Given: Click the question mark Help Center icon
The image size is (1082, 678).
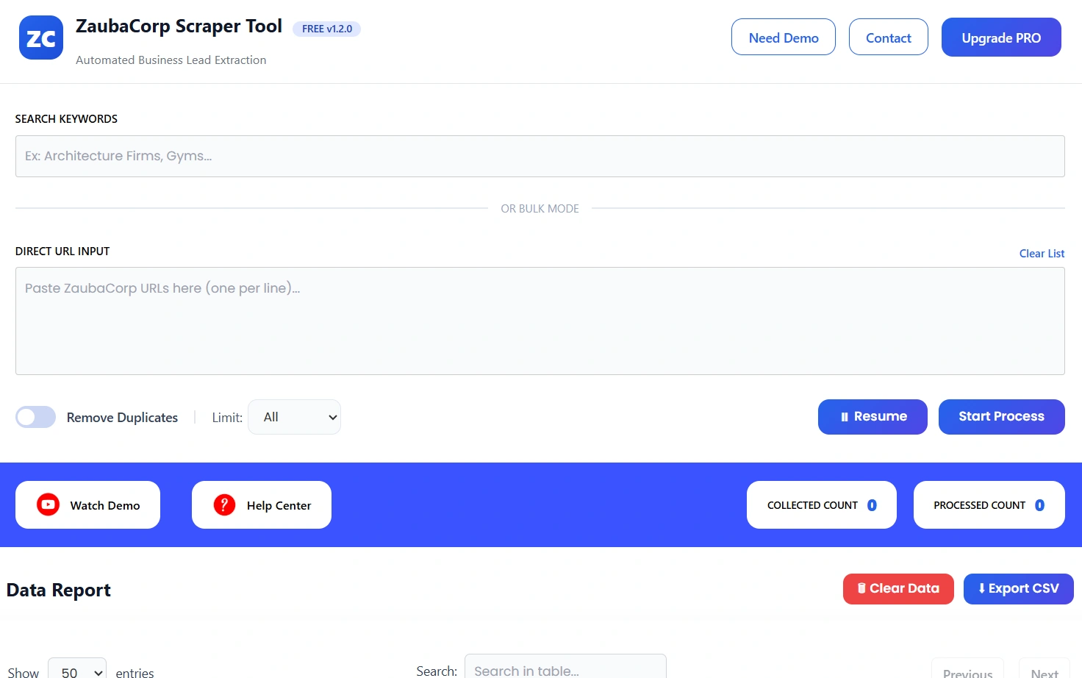Looking at the screenshot, I should click(x=224, y=504).
